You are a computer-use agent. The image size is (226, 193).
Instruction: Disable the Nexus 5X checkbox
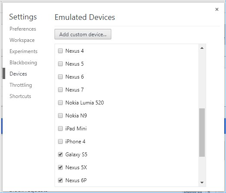pos(60,168)
